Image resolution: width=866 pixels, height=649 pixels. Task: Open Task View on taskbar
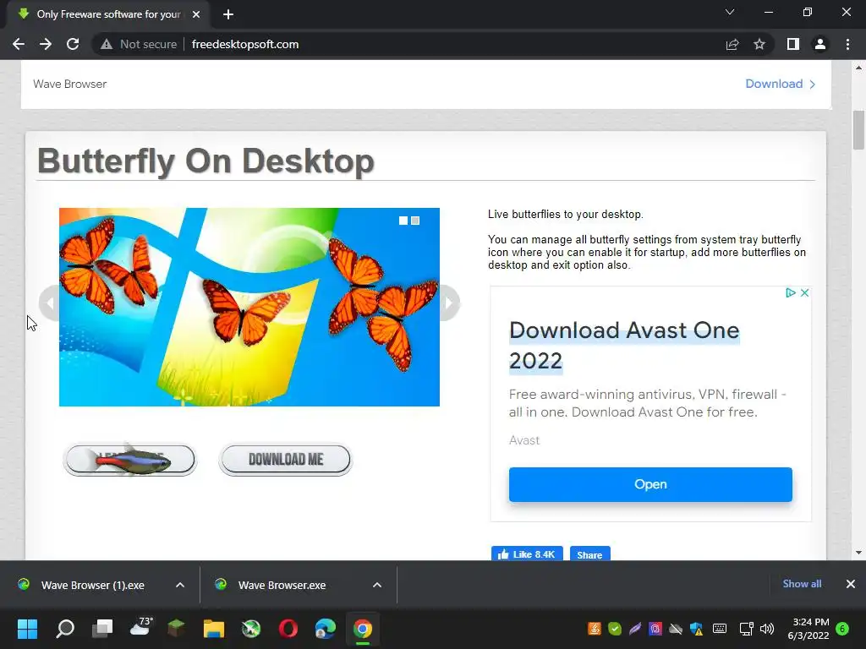[x=102, y=628]
